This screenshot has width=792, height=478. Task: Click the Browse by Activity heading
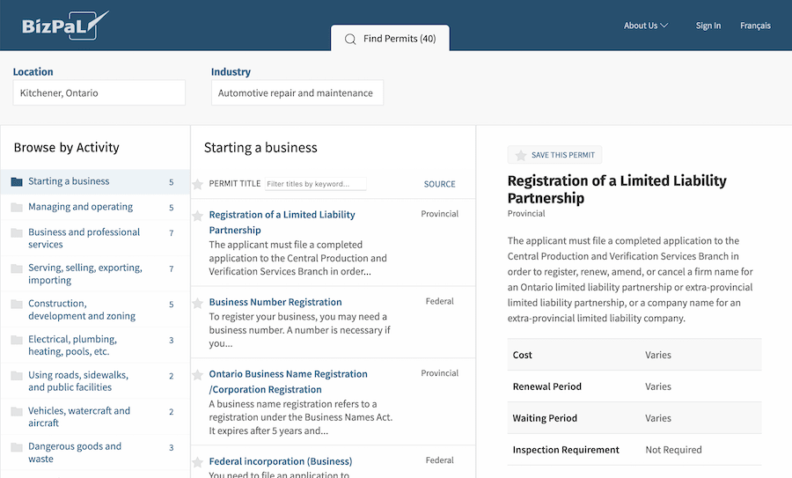(67, 148)
